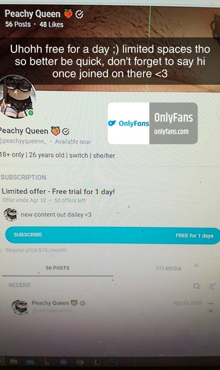The height and width of the screenshot is (370, 220).
Task: Click the avatar beside new content message
Action: point(11,215)
